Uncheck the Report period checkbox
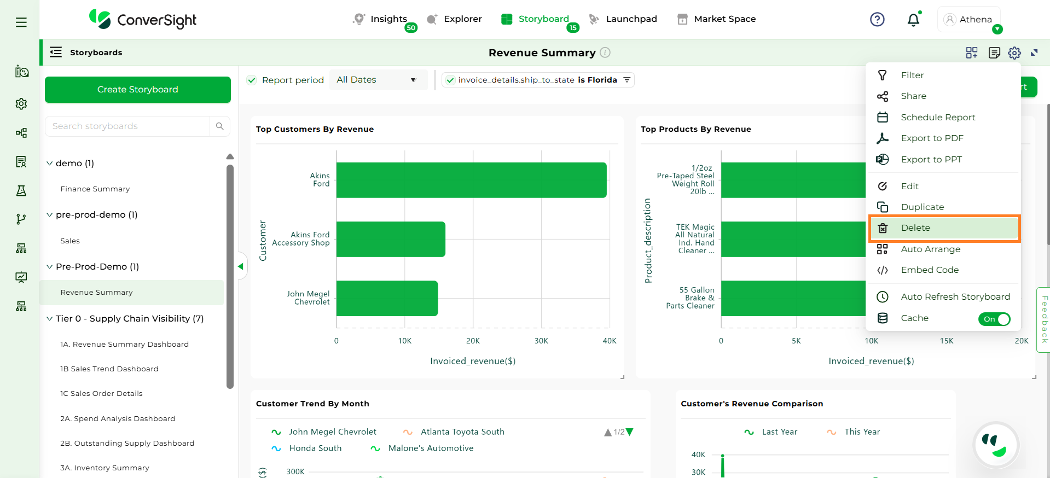This screenshot has width=1050, height=478. click(x=252, y=80)
